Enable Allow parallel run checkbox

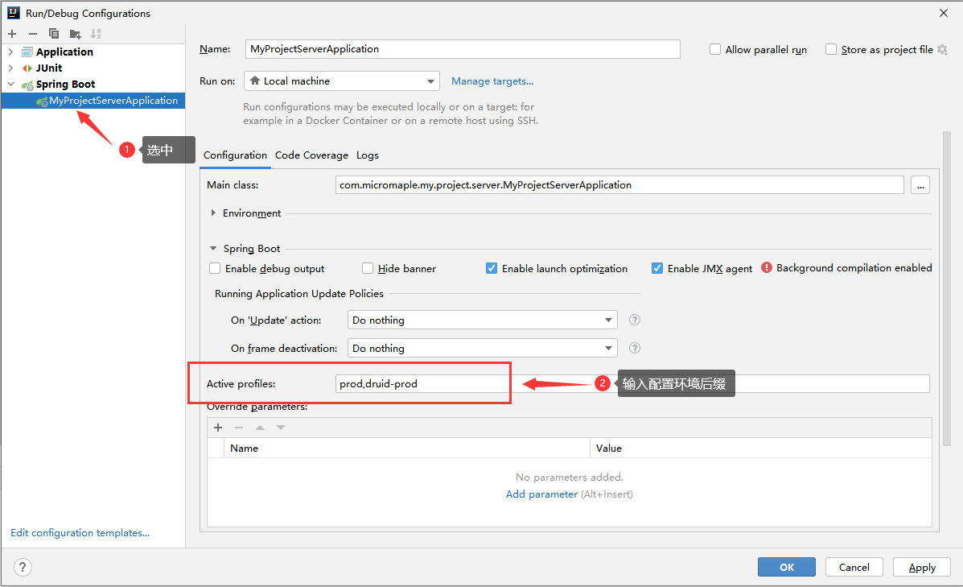click(x=715, y=49)
